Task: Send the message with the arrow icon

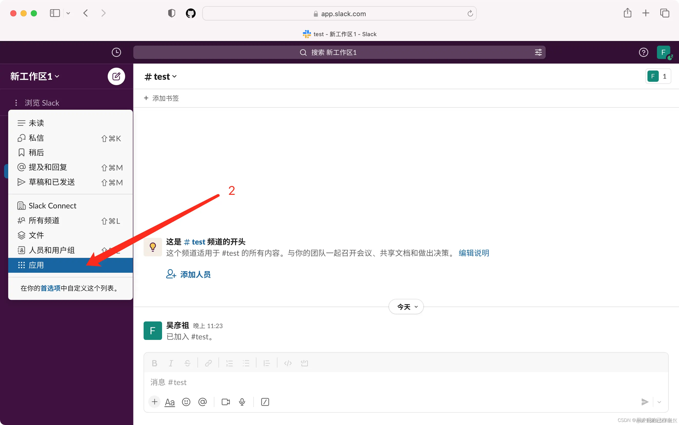Action: click(x=644, y=402)
